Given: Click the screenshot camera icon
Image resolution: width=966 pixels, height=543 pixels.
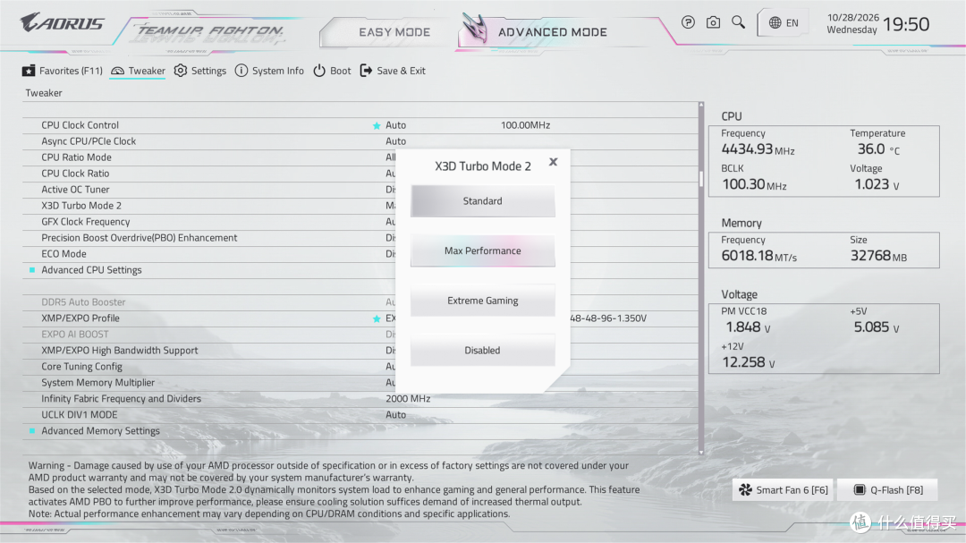Looking at the screenshot, I should point(713,22).
